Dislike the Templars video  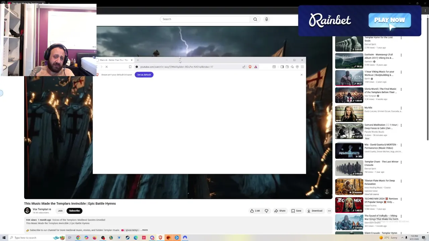coord(266,211)
